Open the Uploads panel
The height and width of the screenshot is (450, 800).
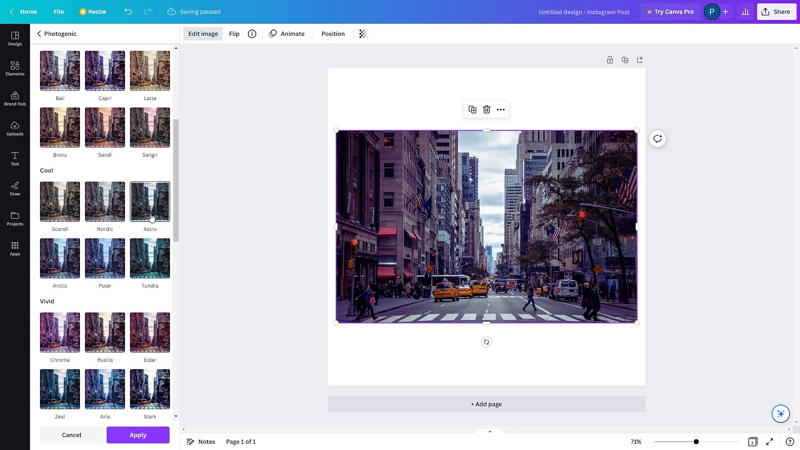(x=15, y=128)
